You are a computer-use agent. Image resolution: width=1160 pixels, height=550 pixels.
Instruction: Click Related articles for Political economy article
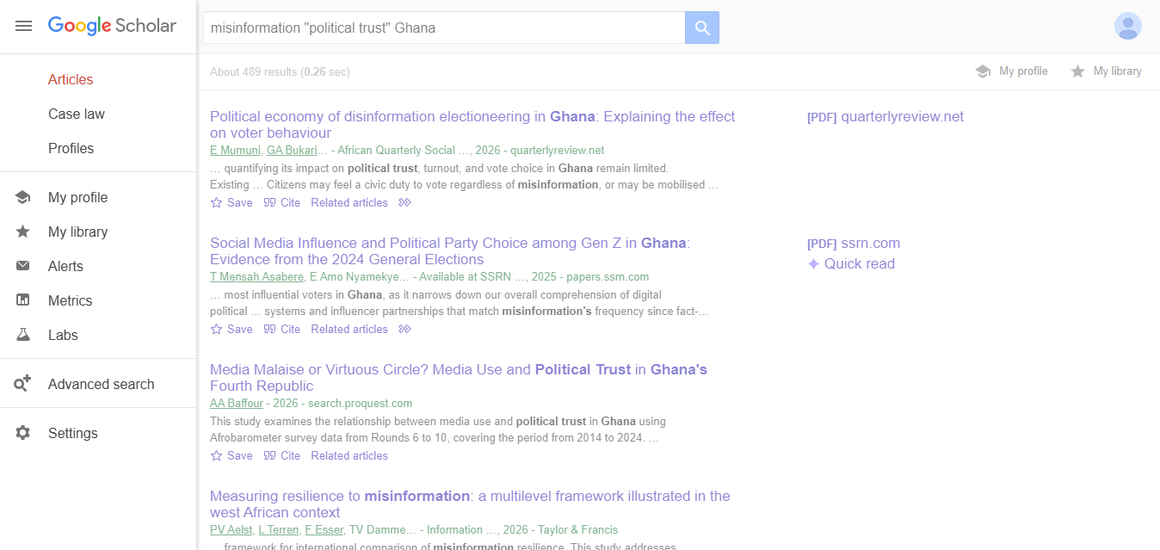(349, 202)
